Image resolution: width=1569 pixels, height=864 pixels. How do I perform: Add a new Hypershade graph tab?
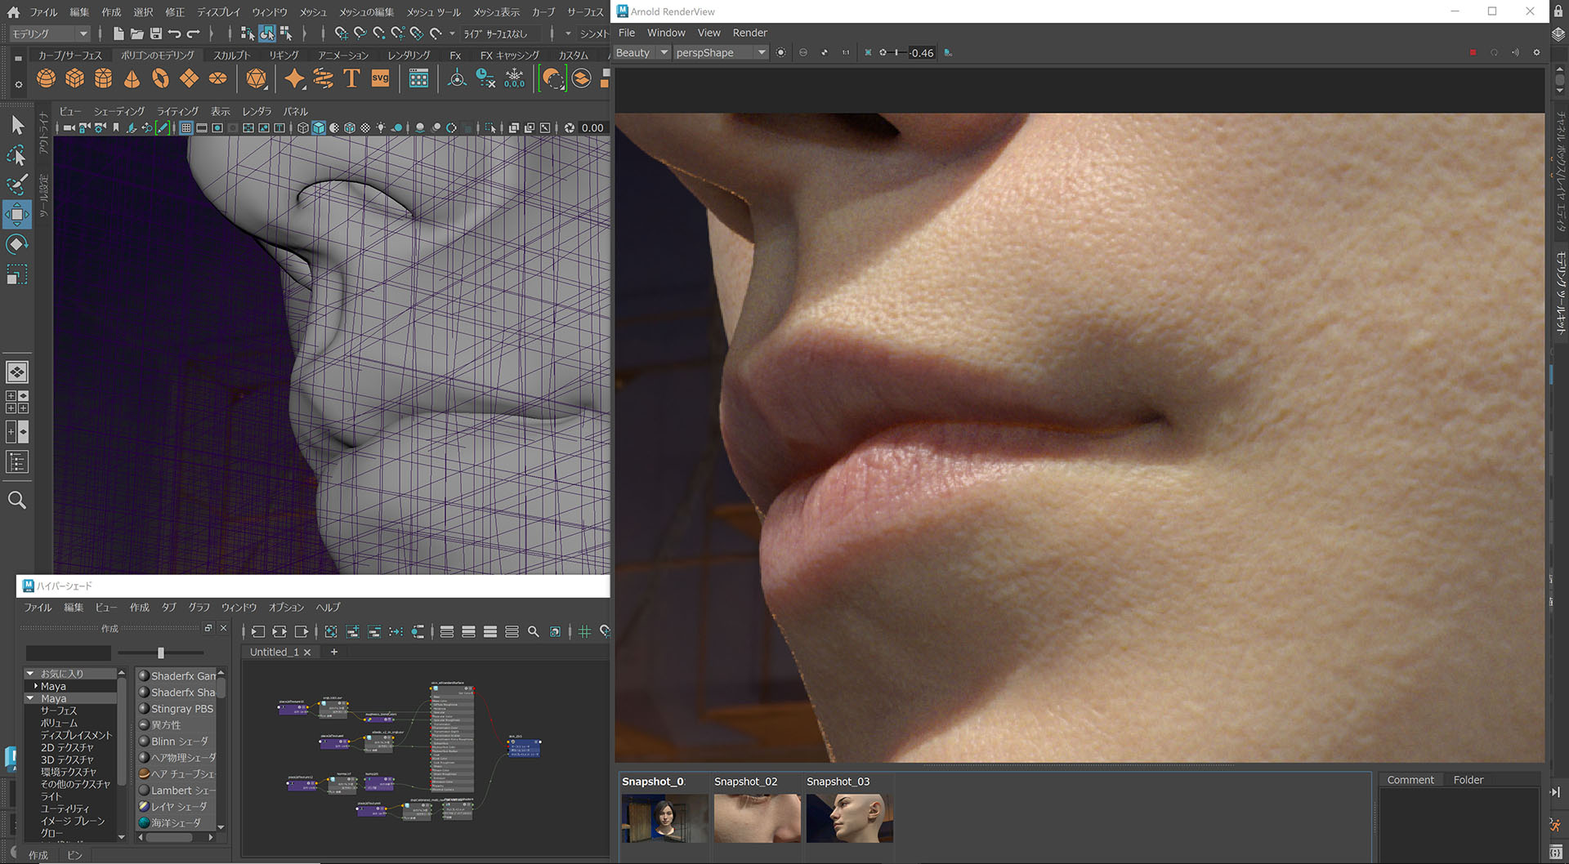(x=333, y=652)
